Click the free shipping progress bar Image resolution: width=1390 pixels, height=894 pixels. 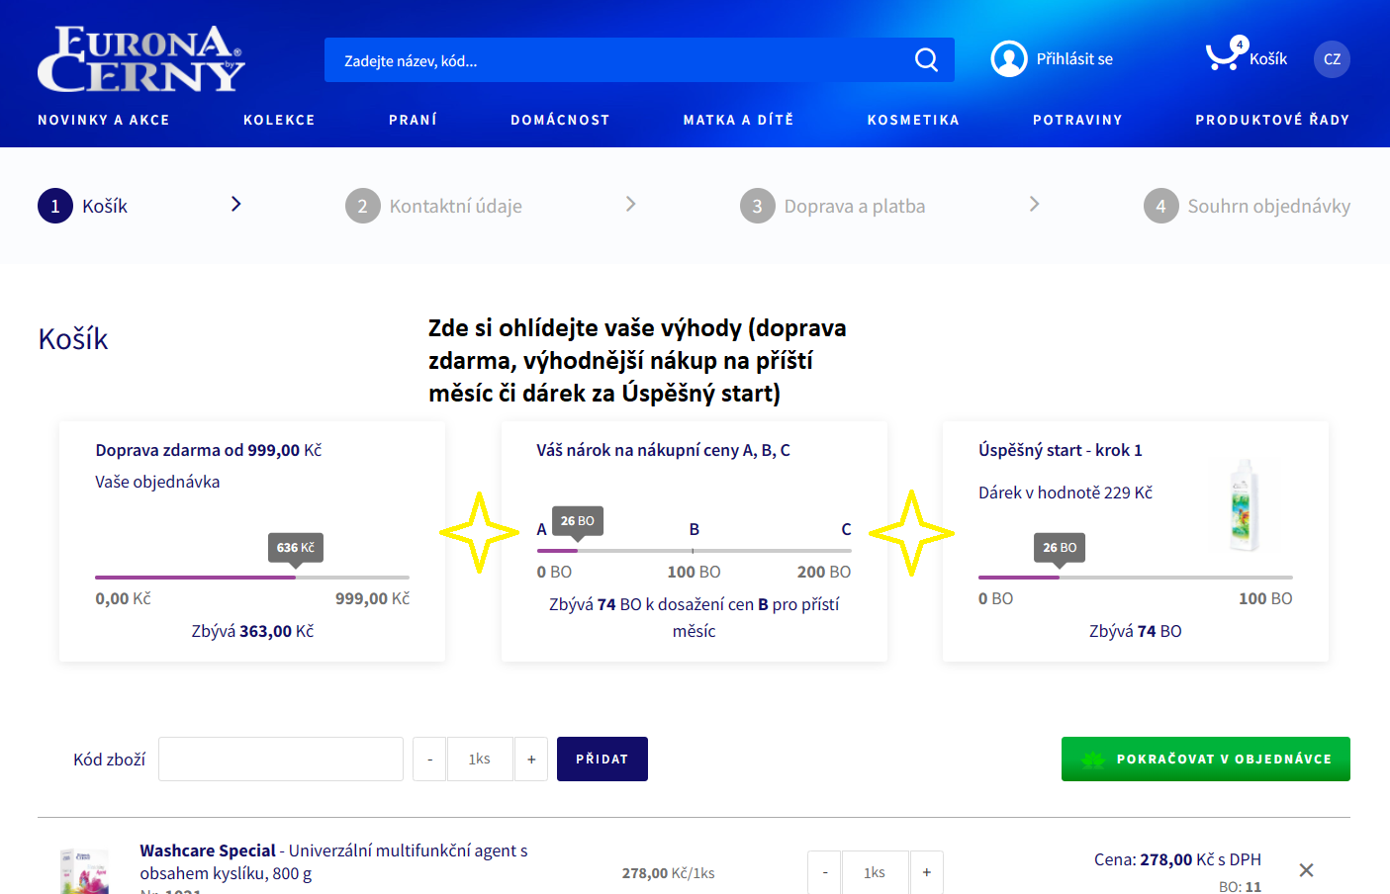coord(251,577)
